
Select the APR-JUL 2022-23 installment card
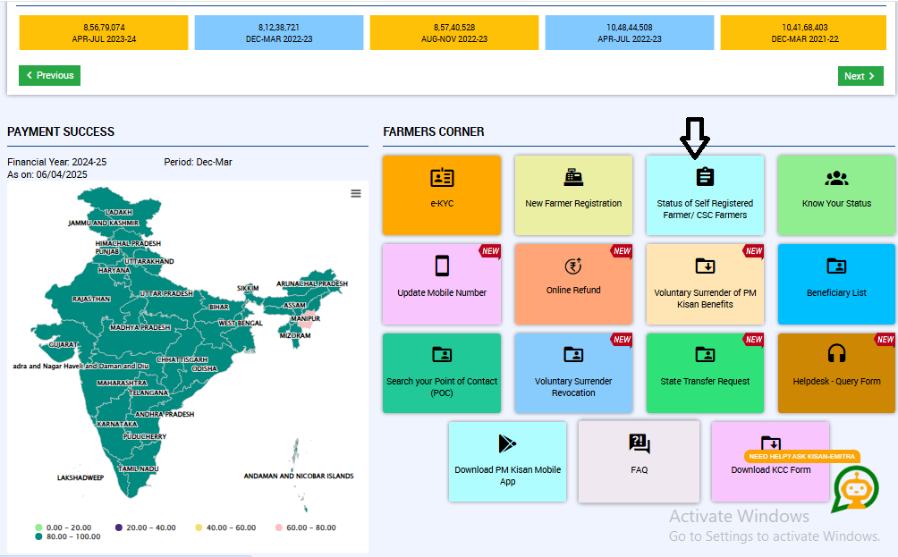click(630, 32)
